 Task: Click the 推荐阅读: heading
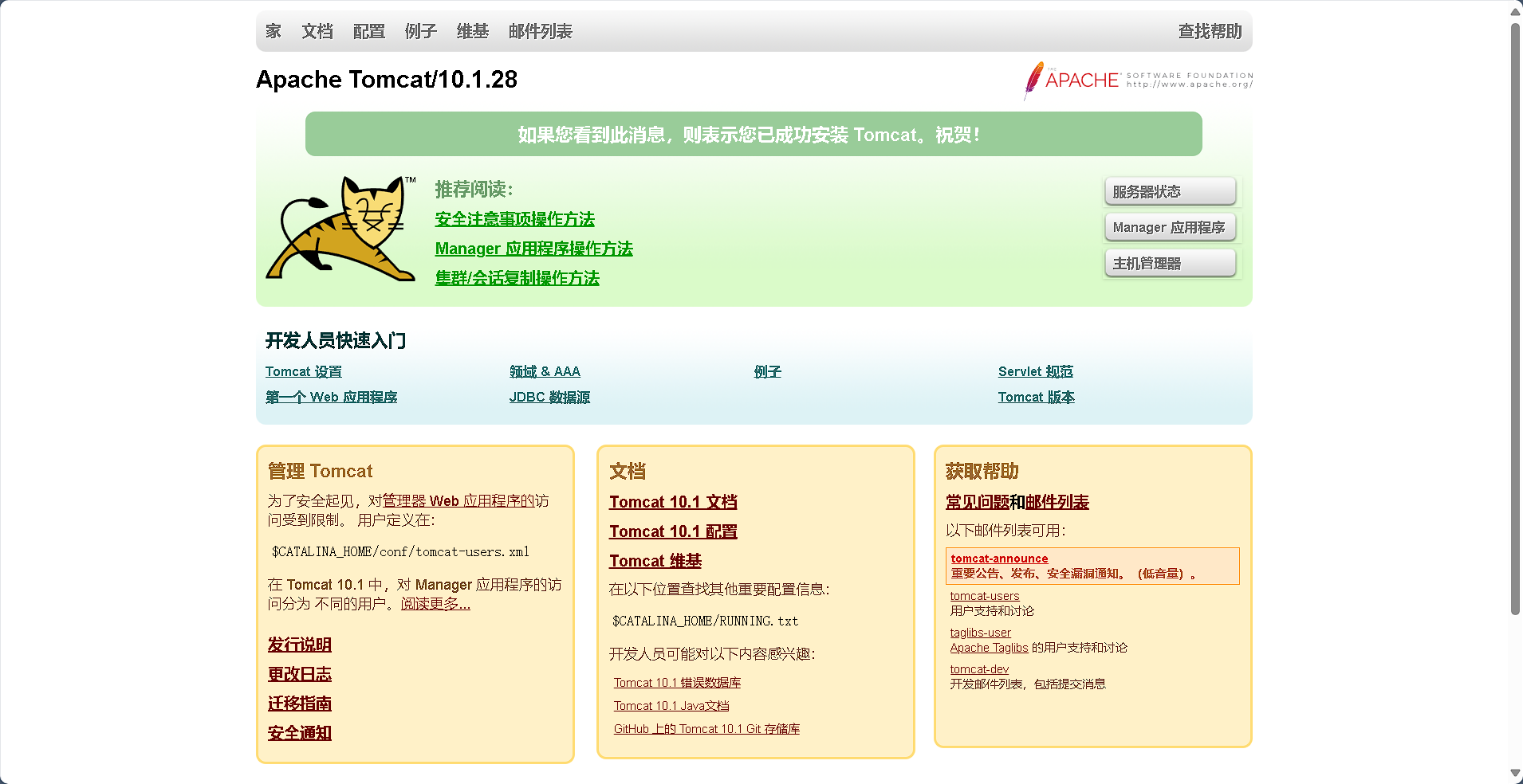pos(474,190)
